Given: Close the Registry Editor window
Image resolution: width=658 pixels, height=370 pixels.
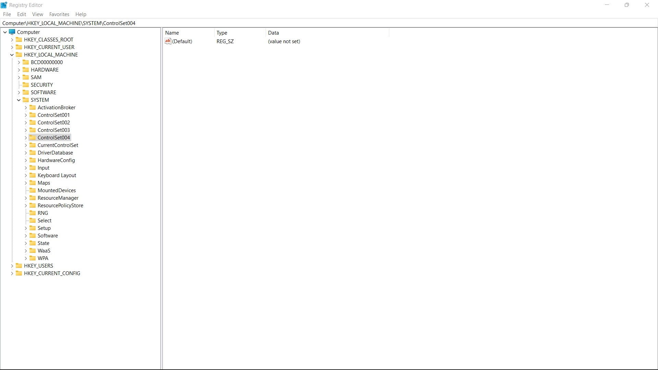Looking at the screenshot, I should [x=647, y=5].
